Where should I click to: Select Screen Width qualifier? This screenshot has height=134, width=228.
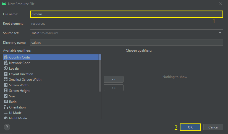(x=51, y=85)
